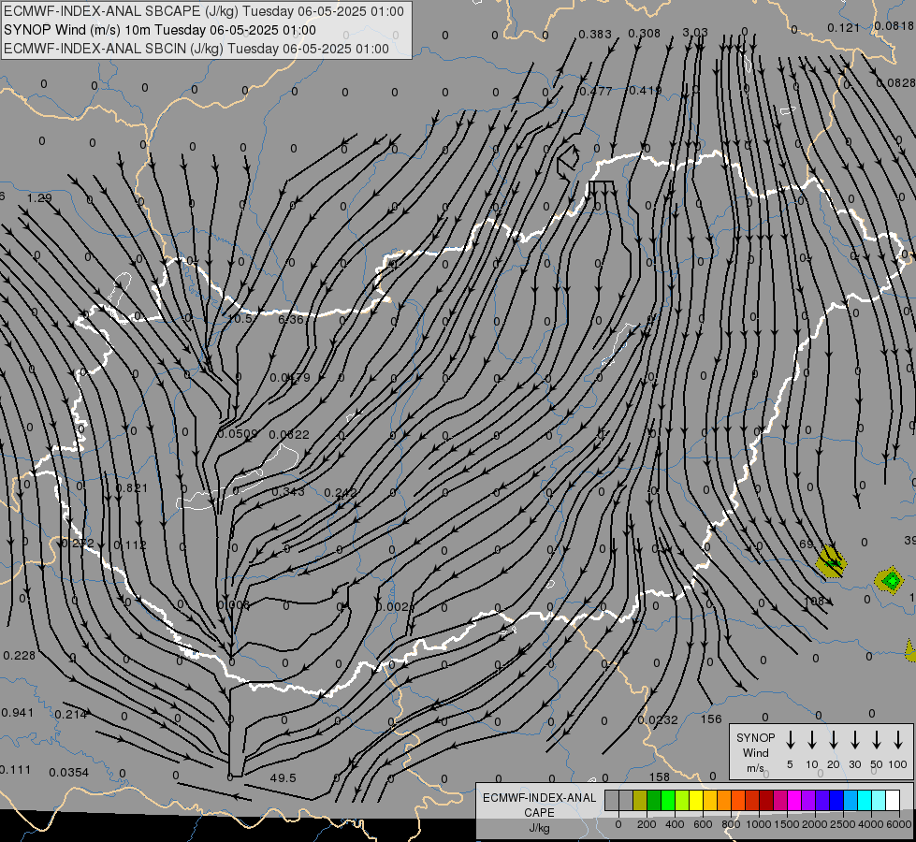Click the 800 tick label in CAPE legend
The height and width of the screenshot is (842, 916).
[731, 824]
